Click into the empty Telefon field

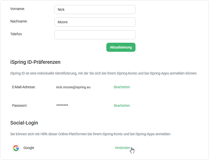(x=95, y=35)
